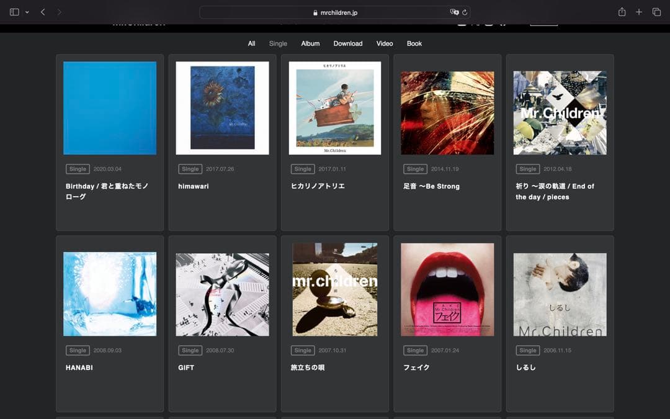
Task: Click the Single badge on the 祈り card
Action: [528, 169]
